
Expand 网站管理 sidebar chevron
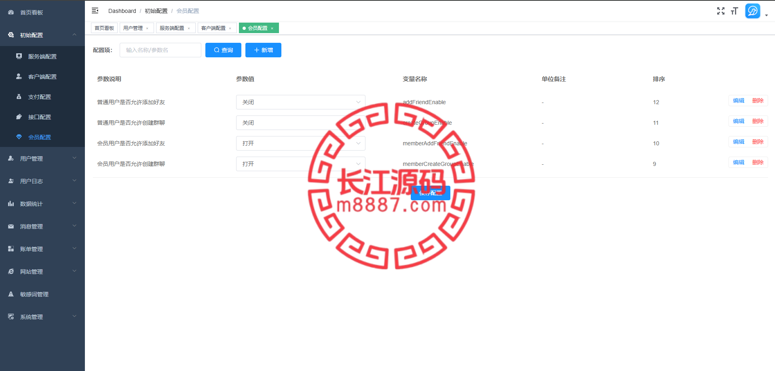(x=74, y=271)
